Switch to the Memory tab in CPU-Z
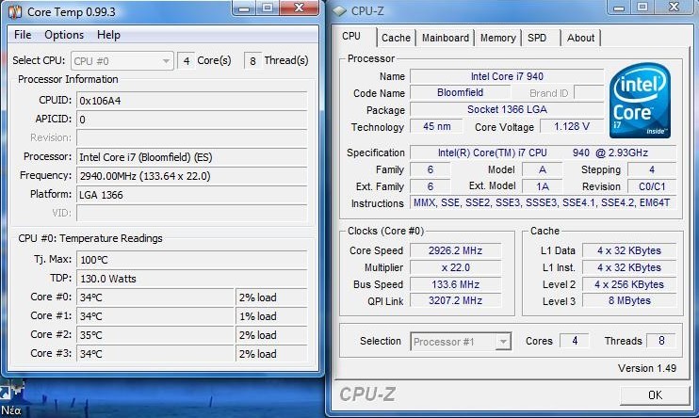 [498, 38]
